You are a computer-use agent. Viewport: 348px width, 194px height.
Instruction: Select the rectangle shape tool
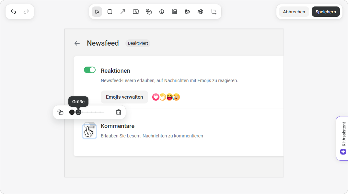click(x=110, y=12)
